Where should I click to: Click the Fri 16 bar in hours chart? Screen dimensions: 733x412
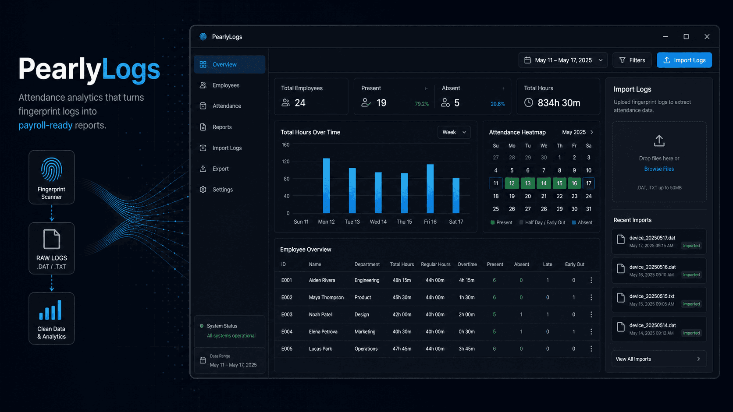(x=430, y=189)
